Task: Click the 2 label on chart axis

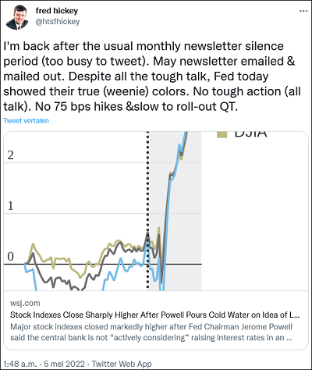Action: [x=10, y=155]
